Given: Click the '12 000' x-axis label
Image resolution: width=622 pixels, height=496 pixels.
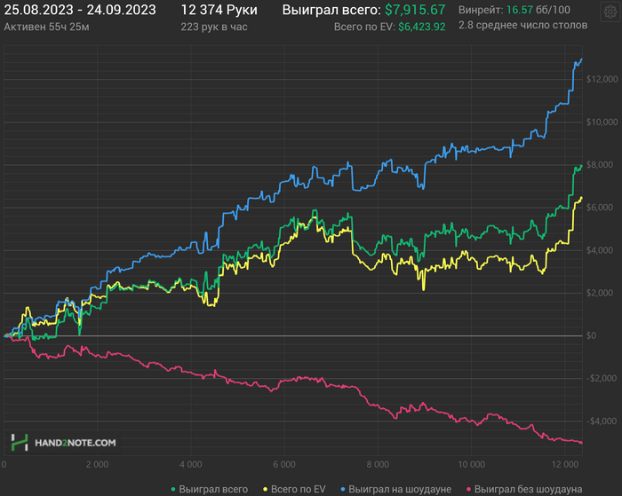Looking at the screenshot, I should click(x=565, y=464).
